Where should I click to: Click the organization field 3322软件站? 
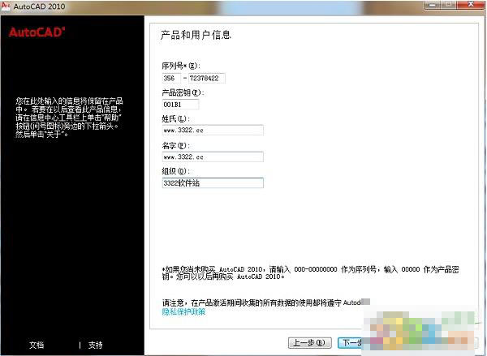[x=213, y=182]
